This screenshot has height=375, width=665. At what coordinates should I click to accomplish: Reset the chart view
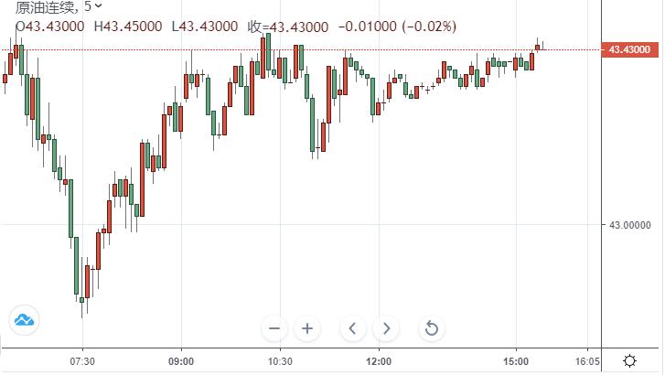point(432,328)
